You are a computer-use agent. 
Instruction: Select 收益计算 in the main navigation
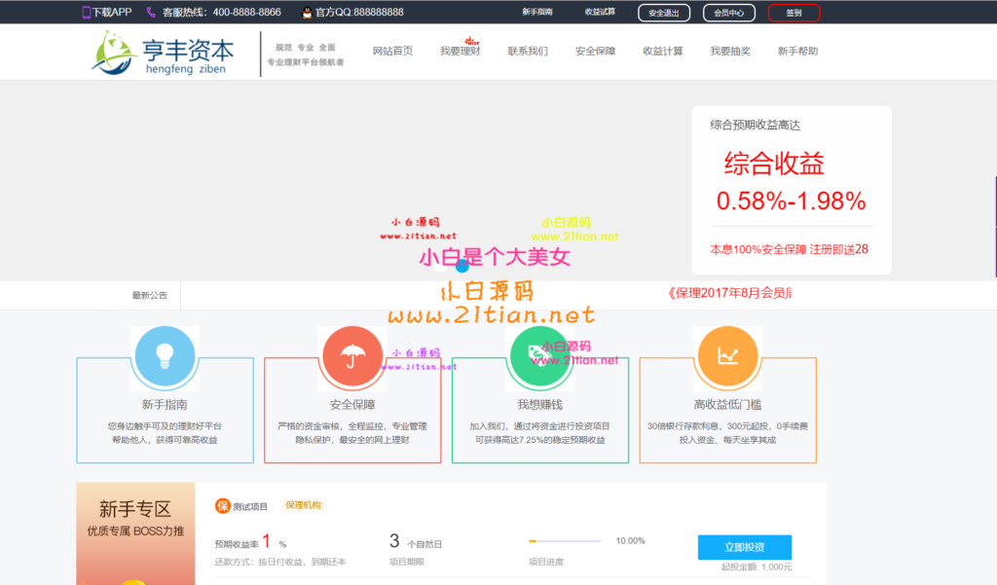click(663, 52)
